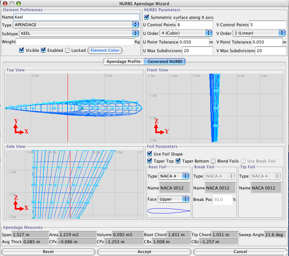Uncheck Symmetric surface along X axis
Image resolution: width=289 pixels, height=256 pixels.
tap(147, 17)
